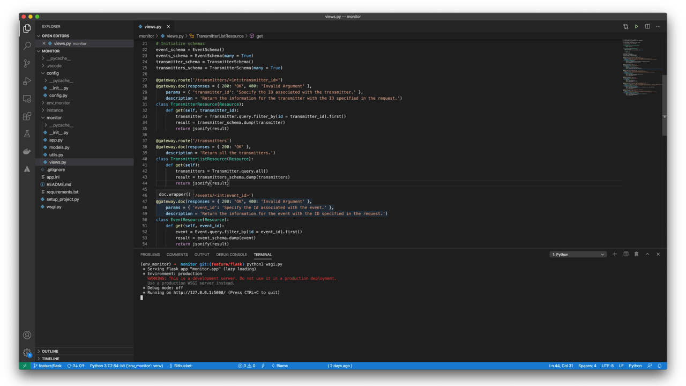Close the views.py editor tab
Screen dimensions: 686x386
pos(168,26)
